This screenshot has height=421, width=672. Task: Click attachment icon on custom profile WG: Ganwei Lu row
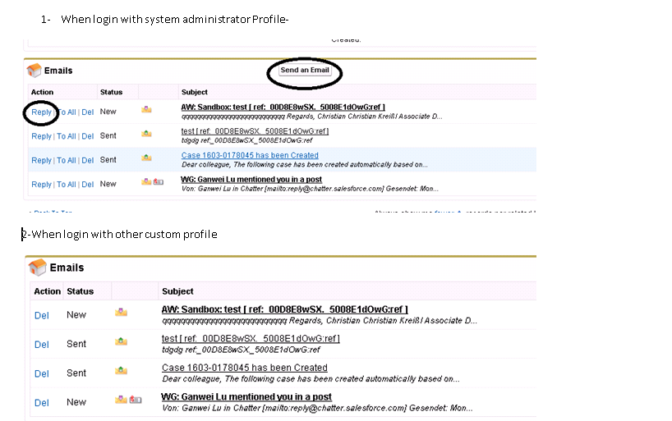pos(136,400)
